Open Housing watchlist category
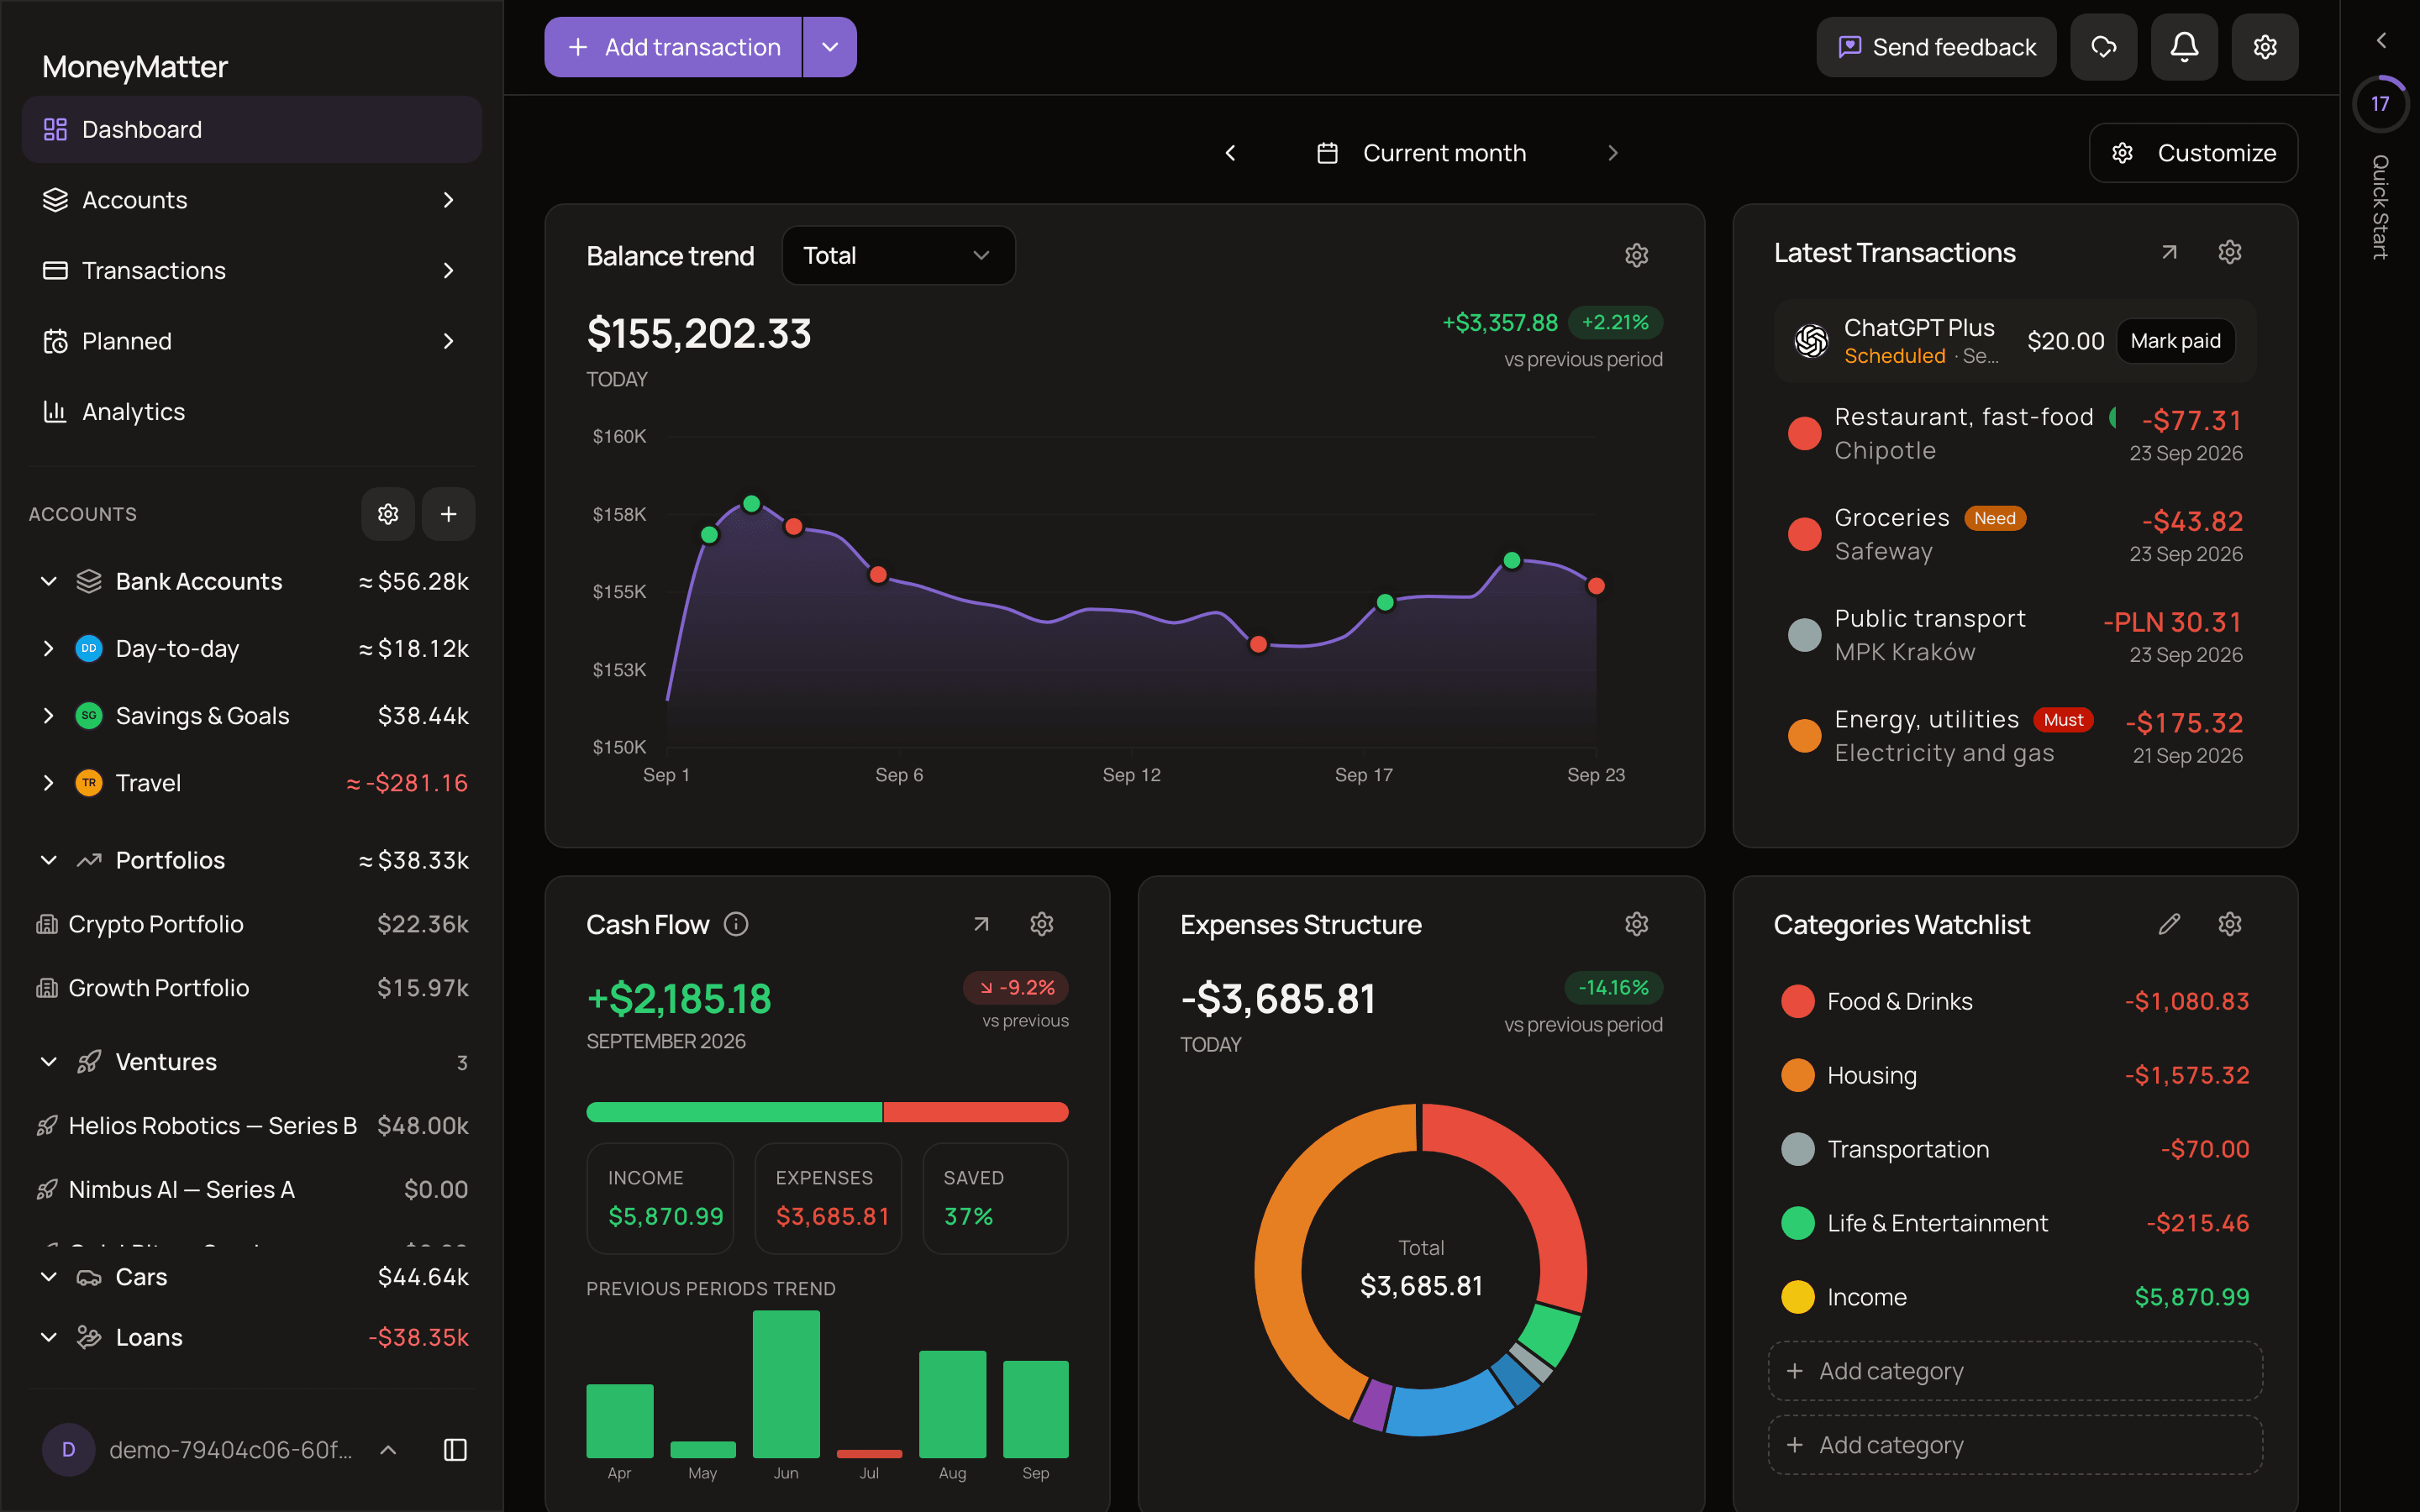Image resolution: width=2420 pixels, height=1512 pixels. coord(2015,1075)
